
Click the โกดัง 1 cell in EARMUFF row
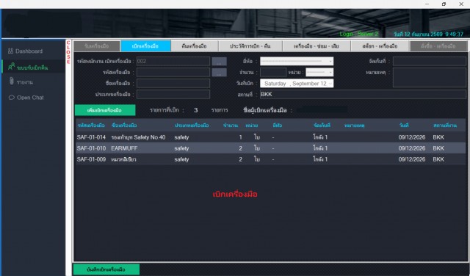pyautogui.click(x=320, y=148)
